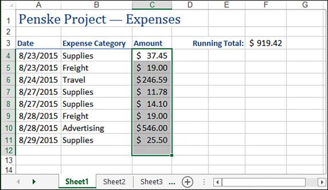328x190 pixels.
Task: Click the tab bar resize dots handle
Action: [x=204, y=182]
